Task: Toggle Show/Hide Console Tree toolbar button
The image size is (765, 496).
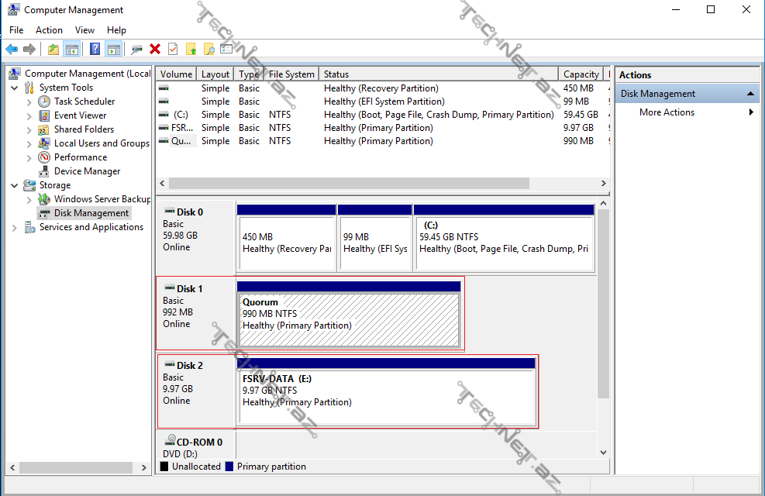Action: click(72, 49)
